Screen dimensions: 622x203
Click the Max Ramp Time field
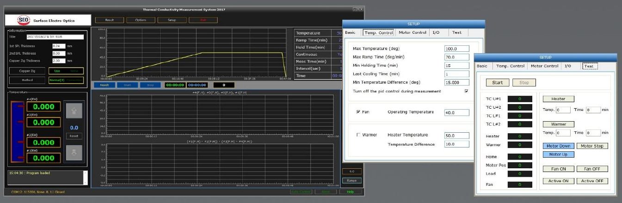pos(456,57)
